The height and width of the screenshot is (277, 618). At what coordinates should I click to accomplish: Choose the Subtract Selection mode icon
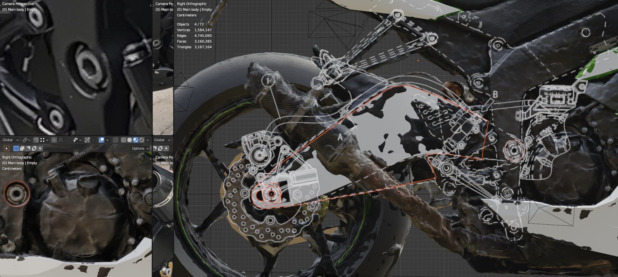pos(28,148)
